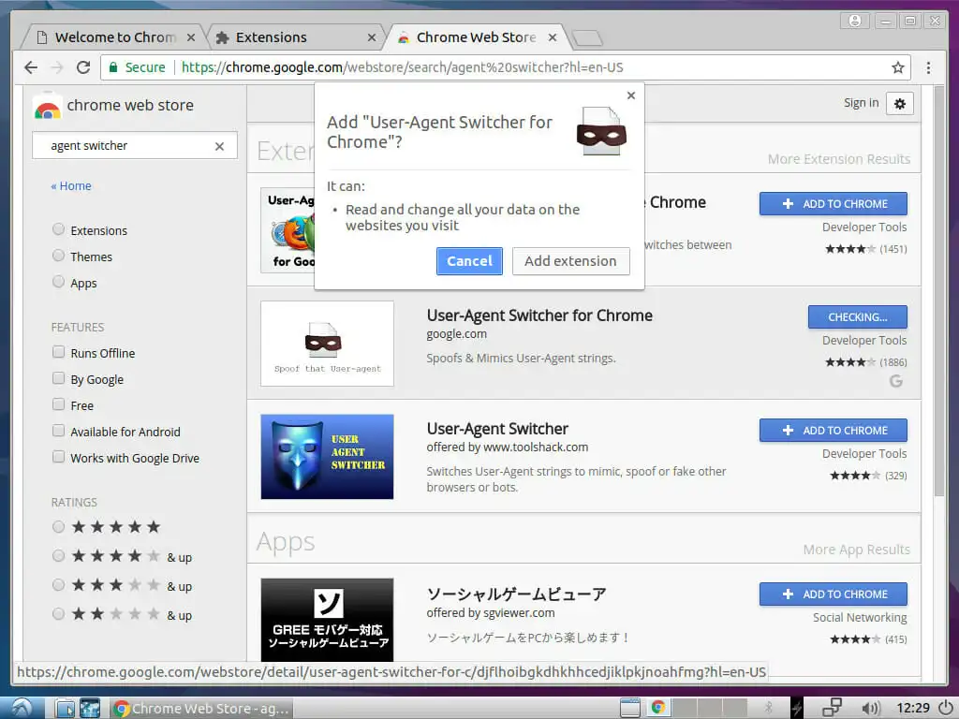Screen dimensions: 959x719
Task: Add the sgviewer.com app to Chrome
Action: pos(833,594)
